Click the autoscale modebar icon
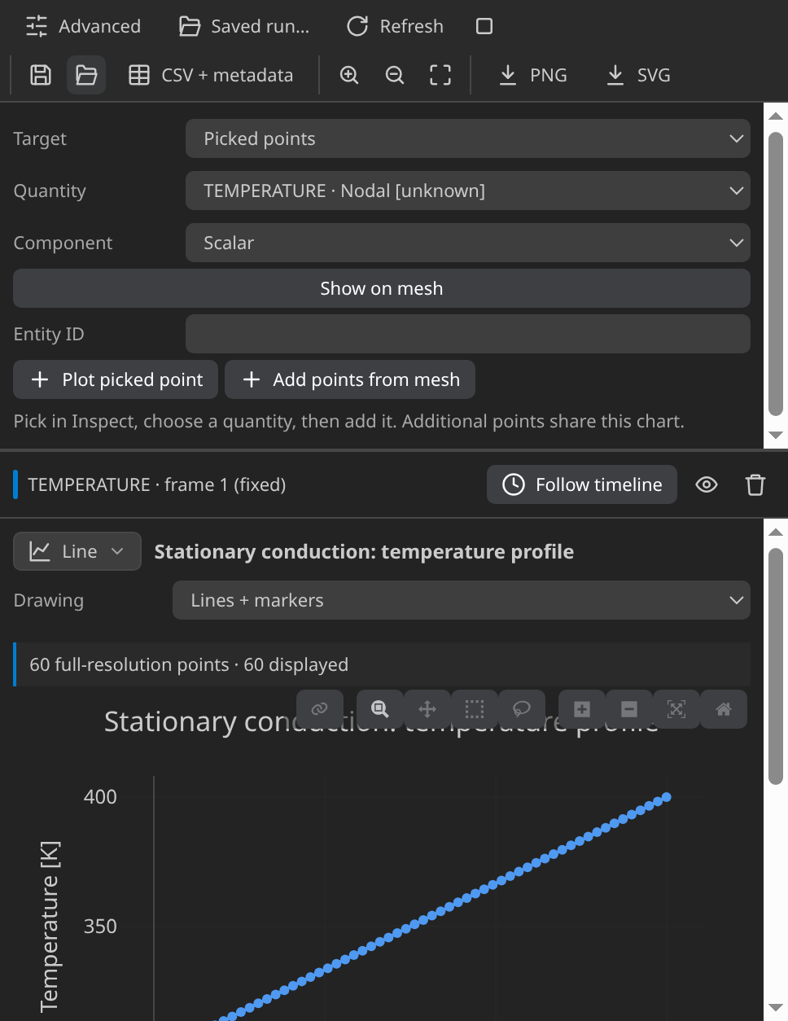This screenshot has width=788, height=1021. click(x=676, y=709)
